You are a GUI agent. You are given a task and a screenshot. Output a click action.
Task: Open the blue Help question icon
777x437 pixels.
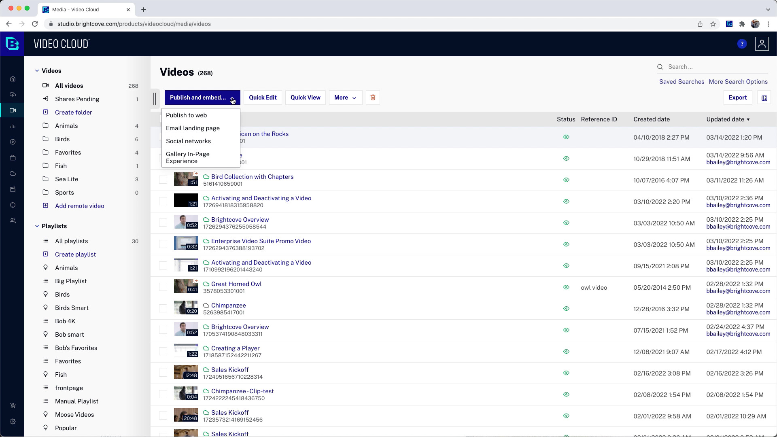742,44
